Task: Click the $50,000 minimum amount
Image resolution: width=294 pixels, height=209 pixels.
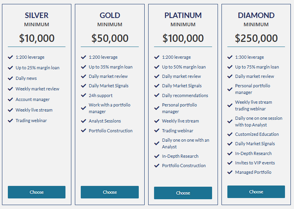Action: pos(110,38)
